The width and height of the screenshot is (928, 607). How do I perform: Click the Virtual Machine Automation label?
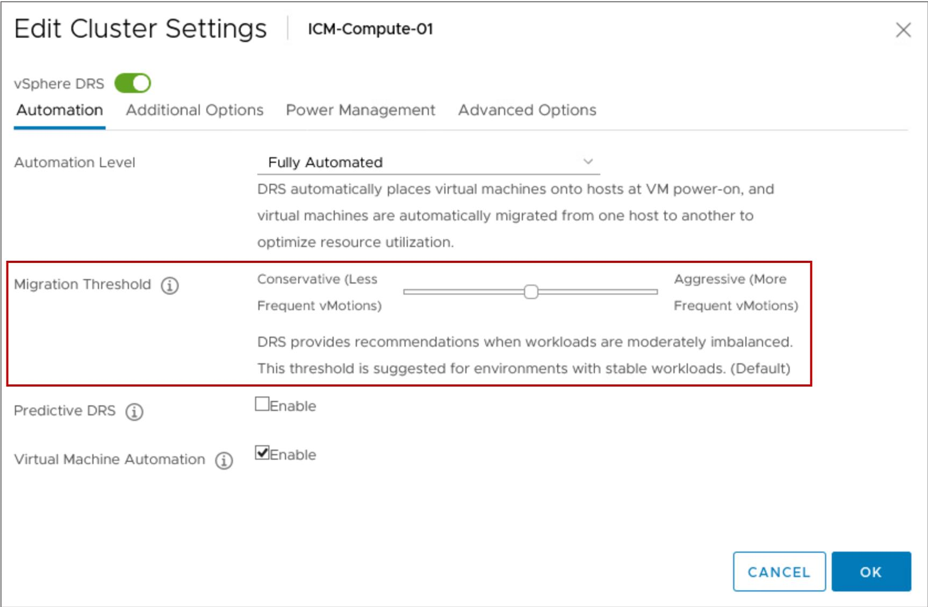tap(110, 460)
